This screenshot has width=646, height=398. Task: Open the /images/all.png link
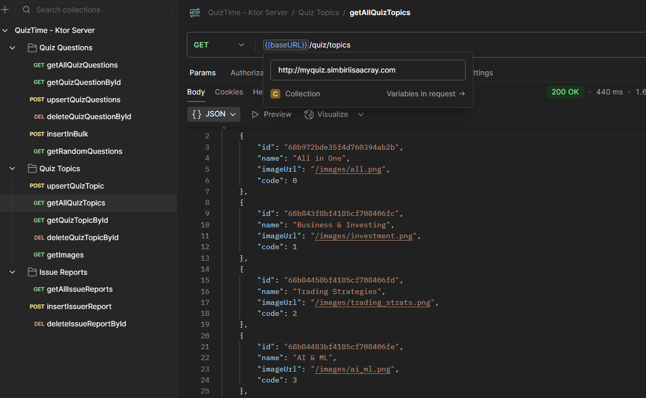(349, 169)
